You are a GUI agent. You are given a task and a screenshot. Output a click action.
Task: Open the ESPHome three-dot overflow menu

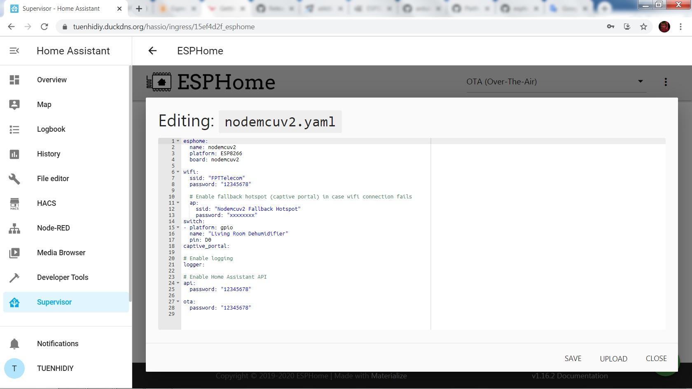click(x=666, y=82)
